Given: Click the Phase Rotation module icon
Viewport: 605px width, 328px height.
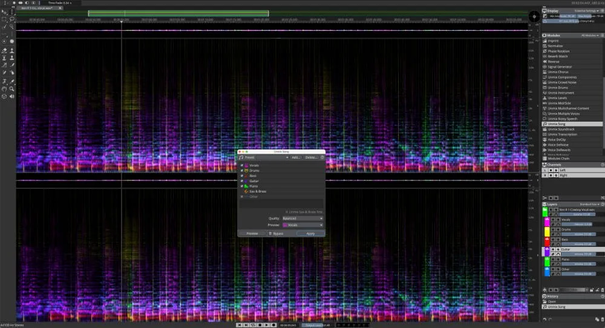Looking at the screenshot, I should pyautogui.click(x=544, y=51).
